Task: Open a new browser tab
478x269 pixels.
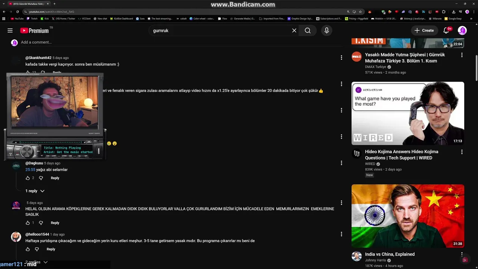Action: [55, 4]
